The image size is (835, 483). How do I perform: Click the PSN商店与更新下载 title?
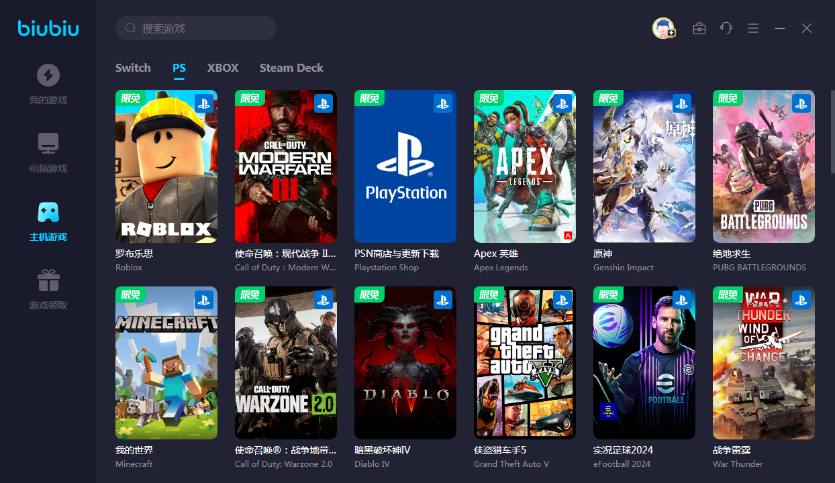[397, 254]
